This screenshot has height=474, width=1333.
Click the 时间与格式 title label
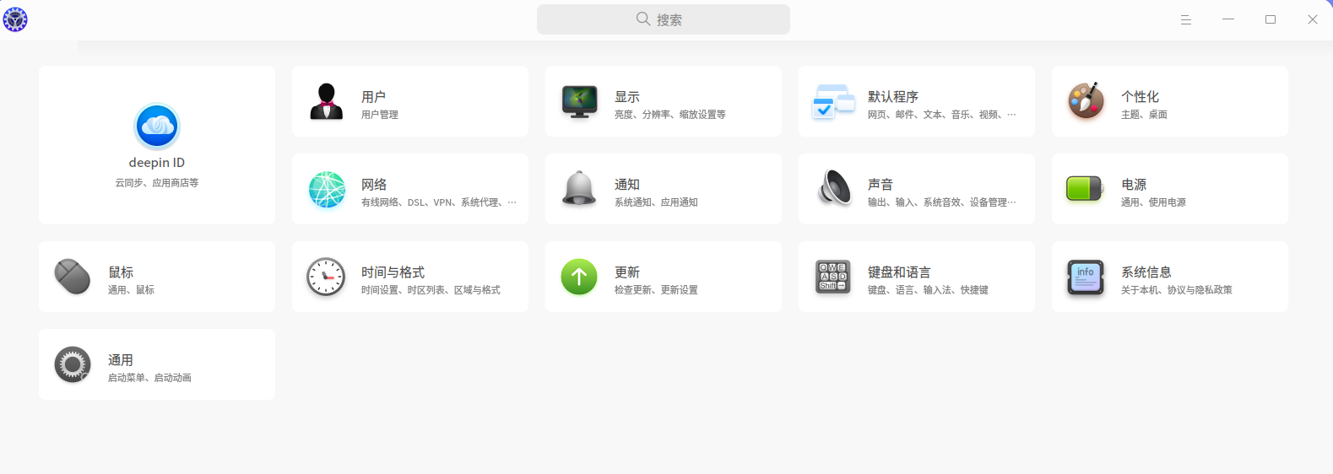pyautogui.click(x=393, y=272)
